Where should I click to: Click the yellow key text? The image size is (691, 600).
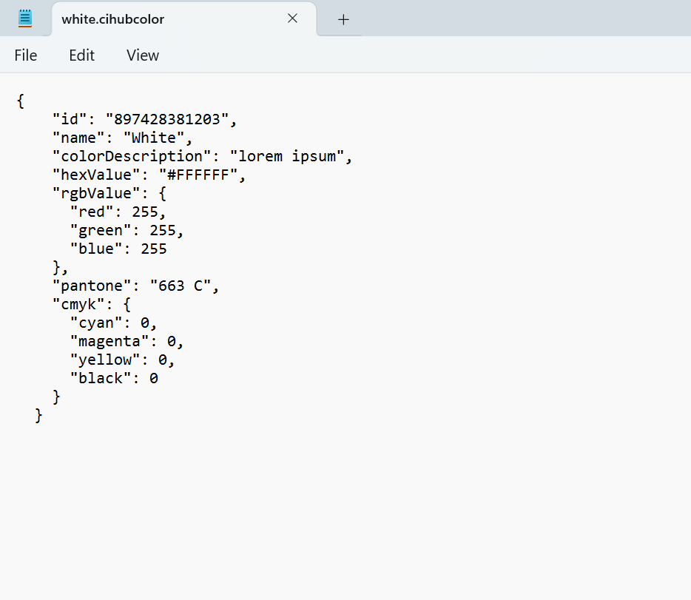click(105, 360)
